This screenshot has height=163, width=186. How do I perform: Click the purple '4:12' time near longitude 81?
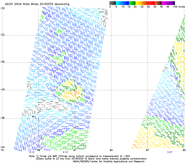click(x=65, y=152)
